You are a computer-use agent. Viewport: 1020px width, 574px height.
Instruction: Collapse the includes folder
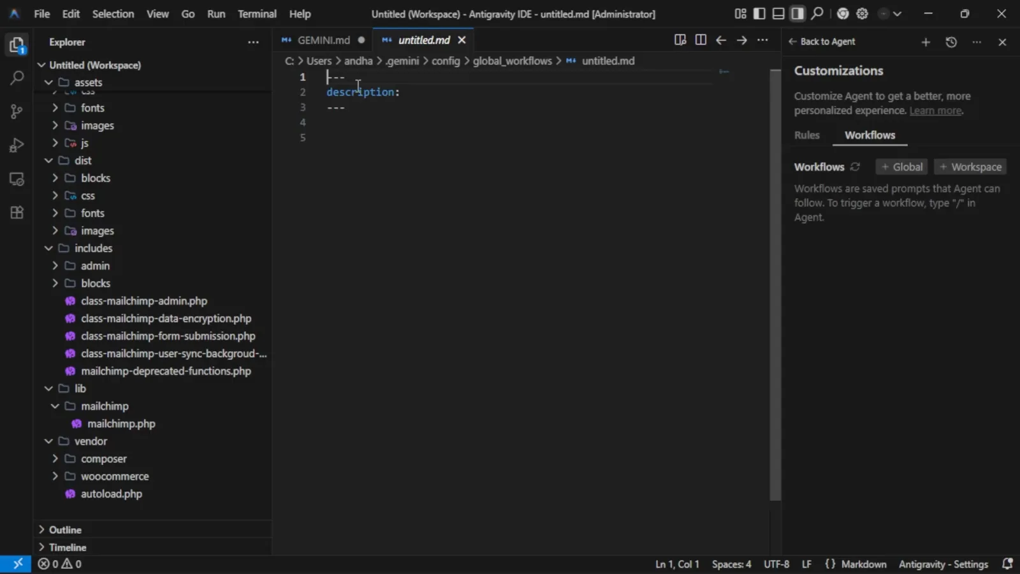tap(48, 248)
